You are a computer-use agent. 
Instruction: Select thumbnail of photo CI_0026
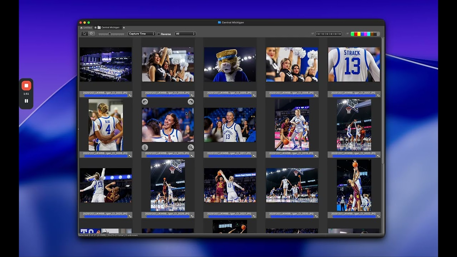[168, 185]
